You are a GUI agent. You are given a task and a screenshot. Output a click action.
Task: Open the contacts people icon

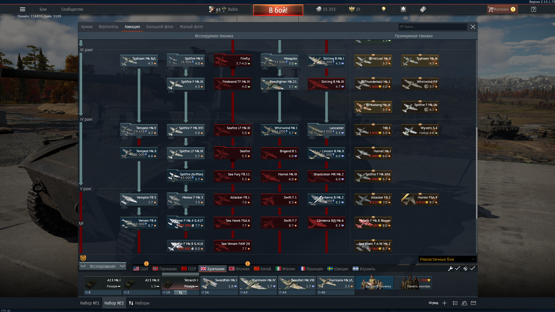tap(464, 303)
